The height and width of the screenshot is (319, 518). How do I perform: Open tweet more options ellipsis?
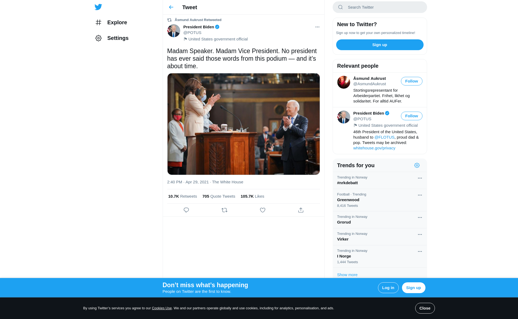coord(317,27)
